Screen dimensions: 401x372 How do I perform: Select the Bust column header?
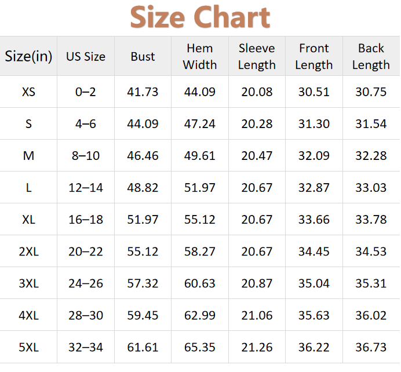pos(143,56)
